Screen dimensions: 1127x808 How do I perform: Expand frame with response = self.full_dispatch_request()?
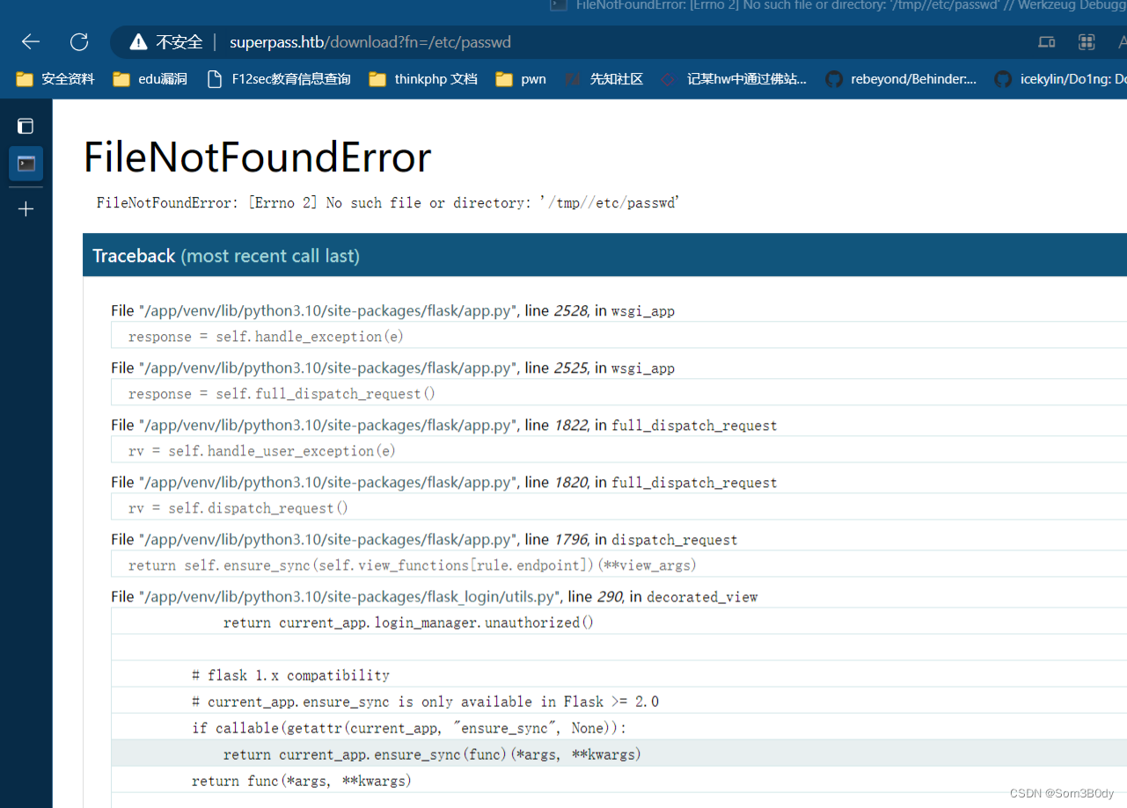click(618, 394)
